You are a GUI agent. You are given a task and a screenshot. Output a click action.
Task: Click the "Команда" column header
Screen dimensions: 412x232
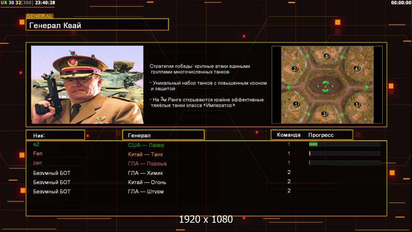288,135
